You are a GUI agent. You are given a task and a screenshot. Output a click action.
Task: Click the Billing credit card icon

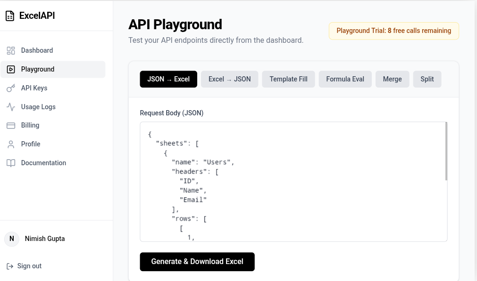(11, 125)
